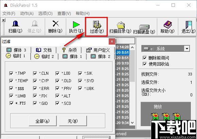
Task: Toggle the *.ERR checkbox
Action: pos(35,88)
